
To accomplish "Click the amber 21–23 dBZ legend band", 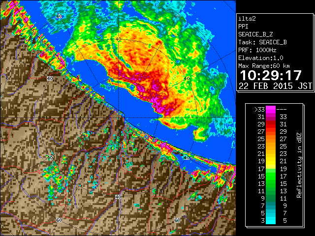I will point(271,154).
